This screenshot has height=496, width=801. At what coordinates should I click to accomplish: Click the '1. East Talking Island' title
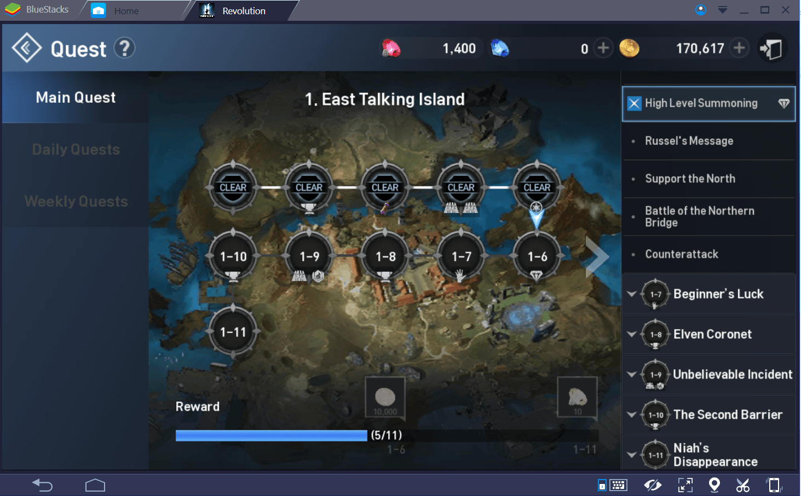tap(385, 99)
